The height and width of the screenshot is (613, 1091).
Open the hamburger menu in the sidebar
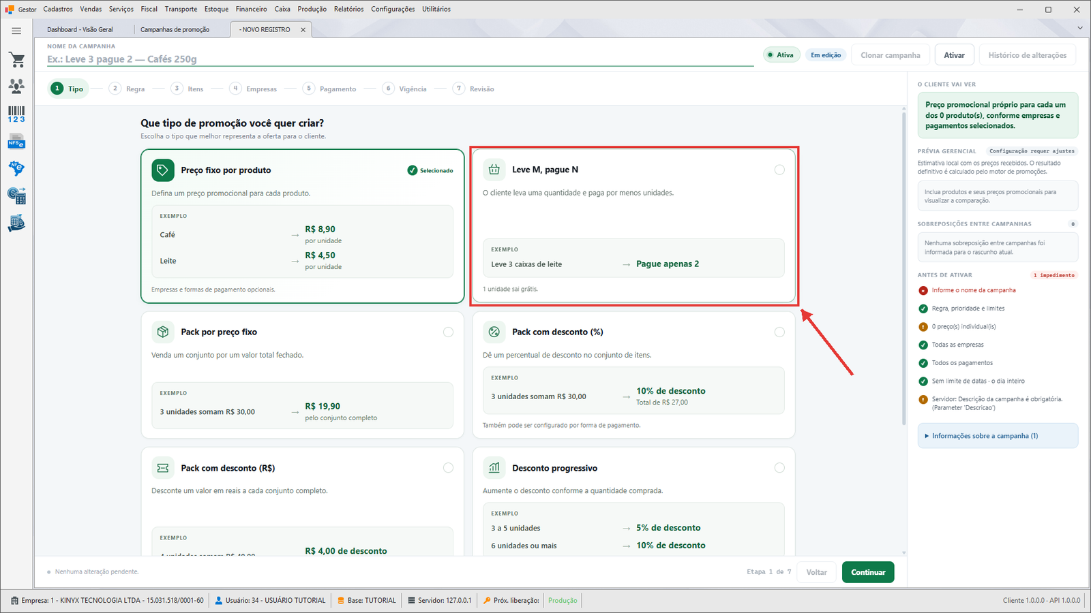point(16,31)
